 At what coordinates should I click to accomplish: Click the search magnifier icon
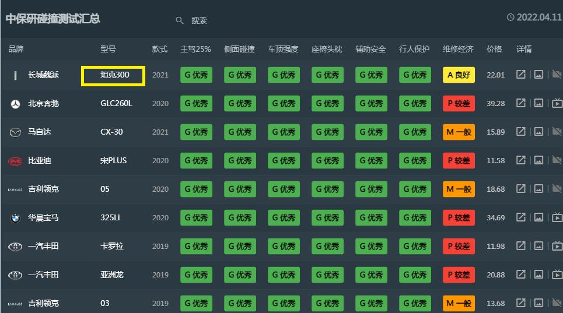pos(180,20)
